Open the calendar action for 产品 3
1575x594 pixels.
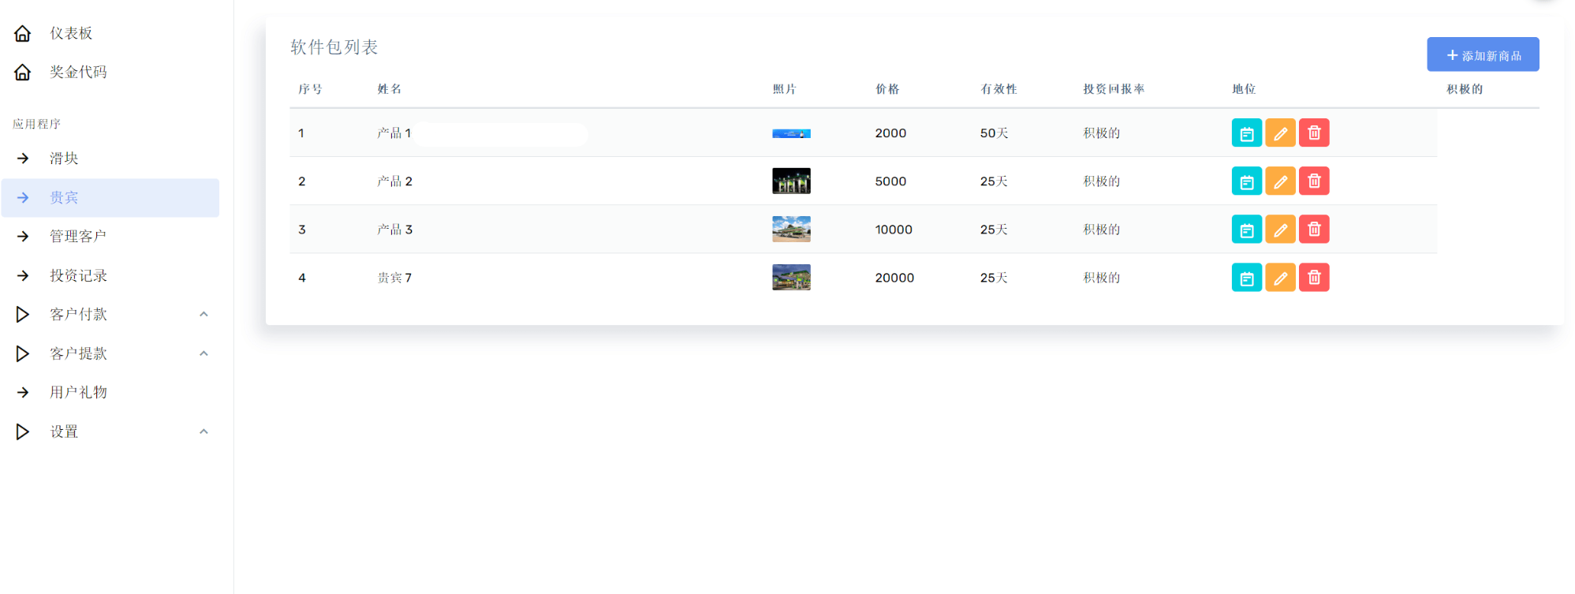[x=1246, y=230]
